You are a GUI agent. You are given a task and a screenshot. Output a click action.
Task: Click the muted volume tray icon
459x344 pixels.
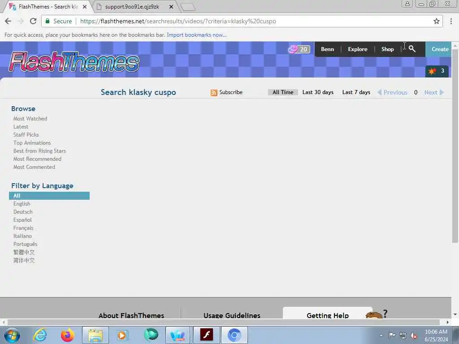(414, 336)
